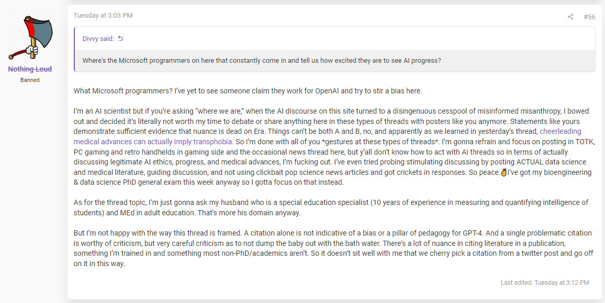The height and width of the screenshot is (303, 605).
Task: Follow the "cheerleading medical advances" hyperlink
Action: coord(327,136)
